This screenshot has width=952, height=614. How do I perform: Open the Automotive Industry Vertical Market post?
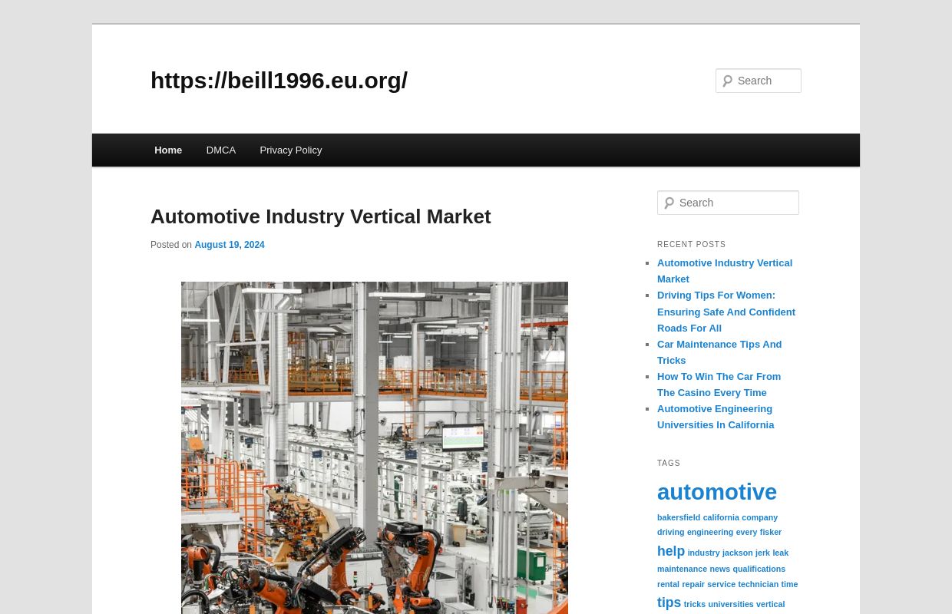pyautogui.click(x=320, y=216)
